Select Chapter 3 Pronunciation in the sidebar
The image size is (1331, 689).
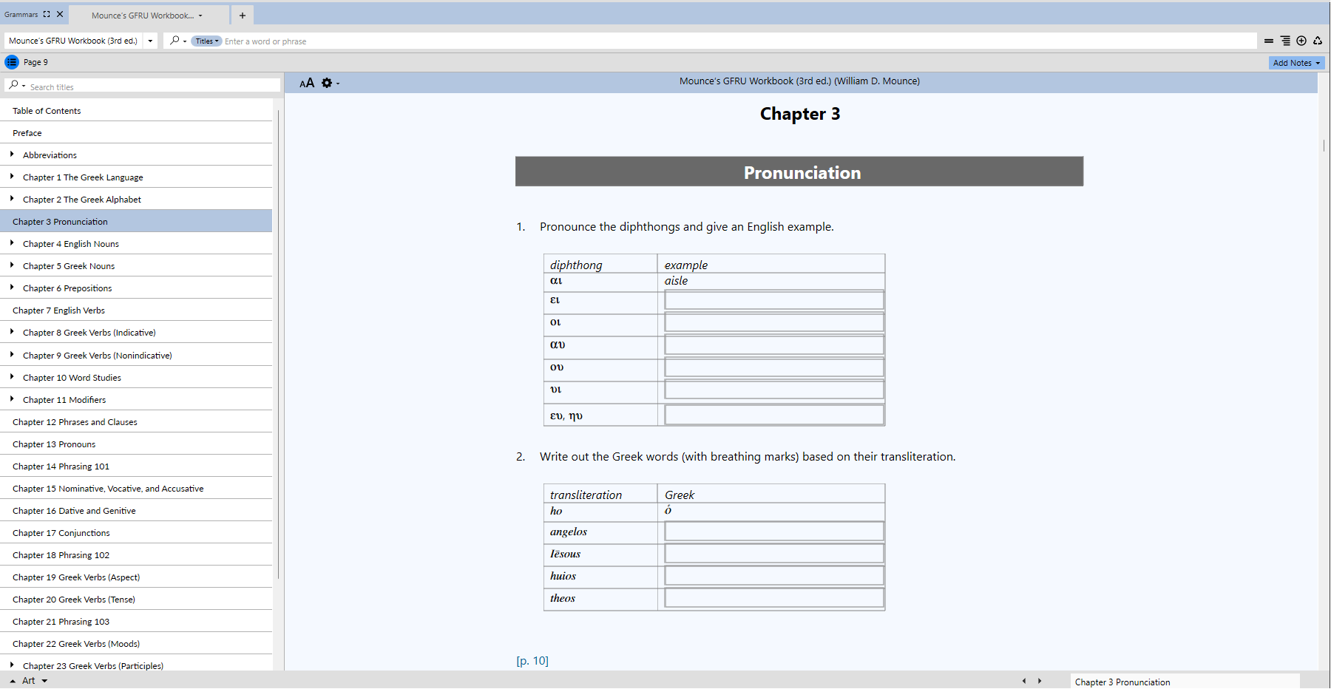[136, 222]
